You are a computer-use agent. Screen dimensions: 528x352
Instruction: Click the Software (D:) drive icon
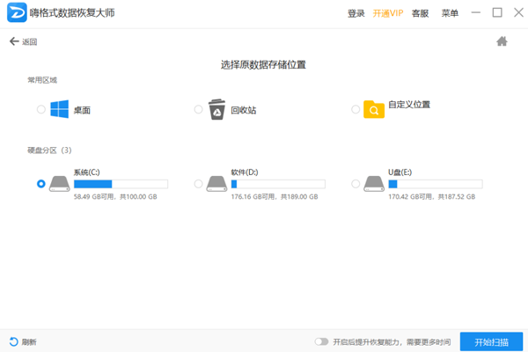pos(216,184)
